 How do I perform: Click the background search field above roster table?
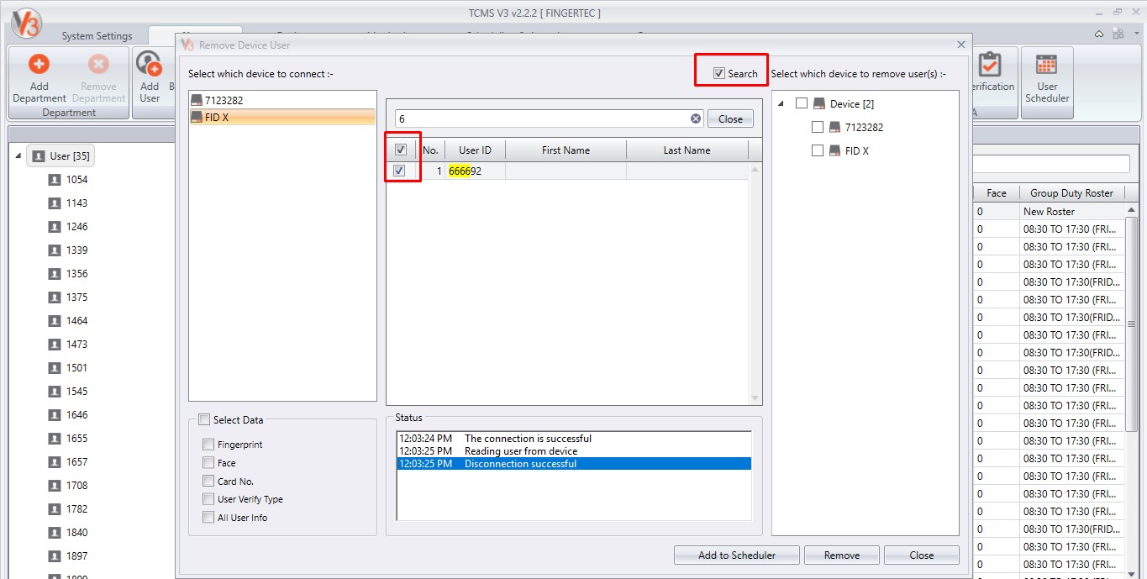point(1051,164)
